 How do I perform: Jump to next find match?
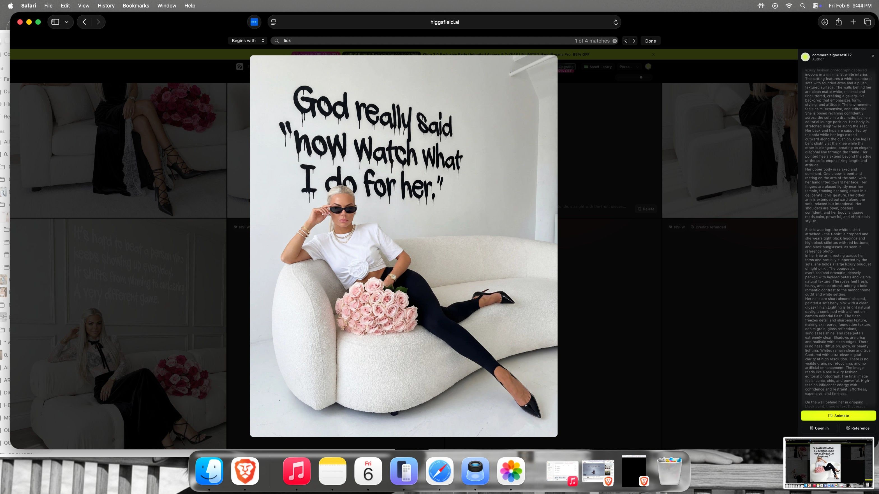(x=634, y=41)
